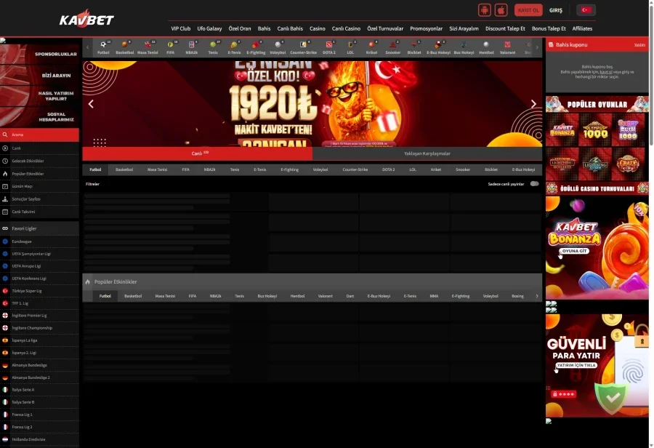This screenshot has width=654, height=448.
Task: Click SOSYAL HESAPLARIMIZ banner
Action: tap(41, 117)
